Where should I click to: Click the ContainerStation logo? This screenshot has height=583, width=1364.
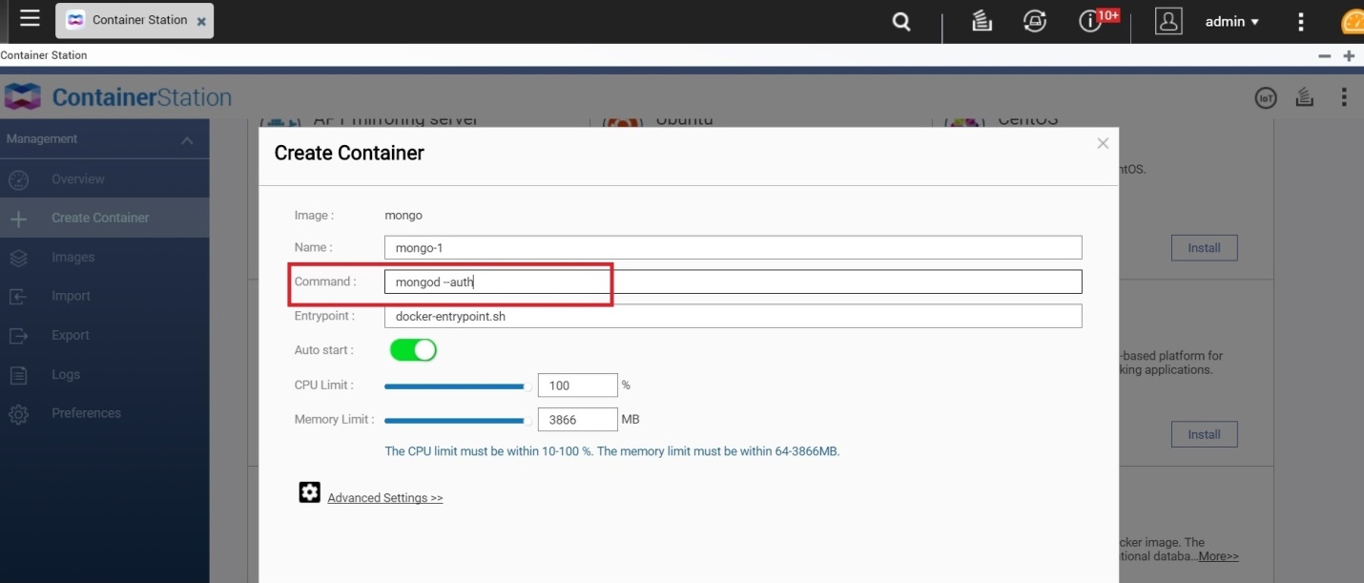118,97
